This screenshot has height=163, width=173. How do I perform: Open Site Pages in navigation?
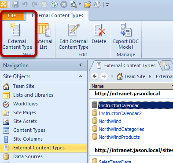click(x=25, y=112)
